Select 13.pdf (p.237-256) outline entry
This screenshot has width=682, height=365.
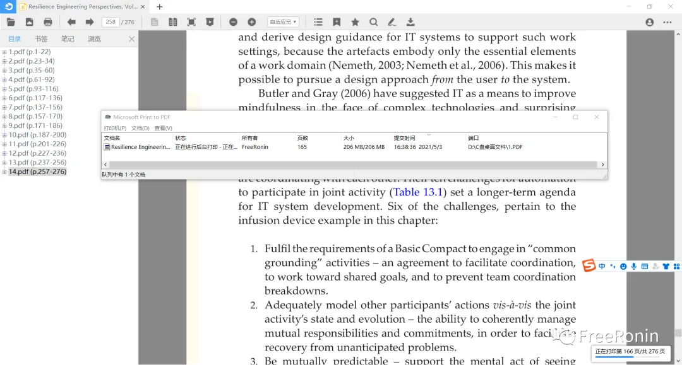[37, 162]
